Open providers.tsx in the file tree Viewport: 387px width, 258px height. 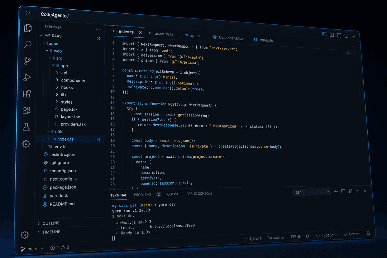[x=73, y=124]
